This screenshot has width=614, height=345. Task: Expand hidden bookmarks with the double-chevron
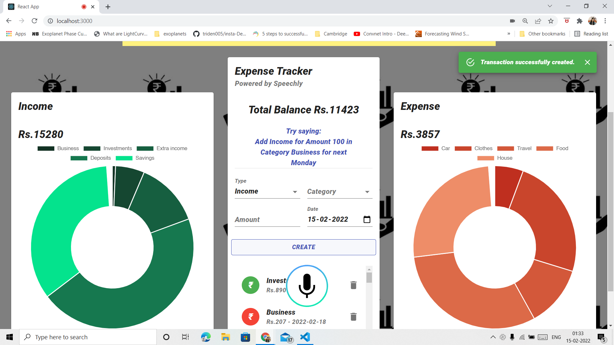(508, 34)
